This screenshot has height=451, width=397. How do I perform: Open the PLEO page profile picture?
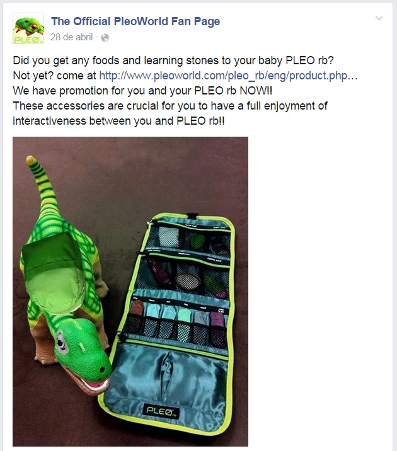click(28, 28)
